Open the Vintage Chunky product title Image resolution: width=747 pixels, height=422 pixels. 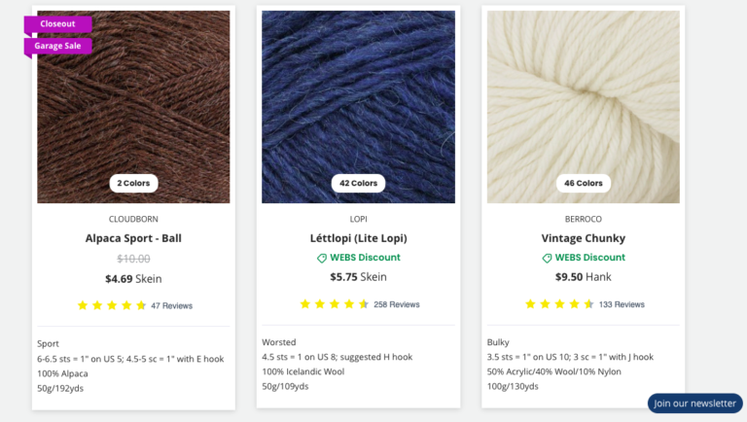[x=583, y=238]
